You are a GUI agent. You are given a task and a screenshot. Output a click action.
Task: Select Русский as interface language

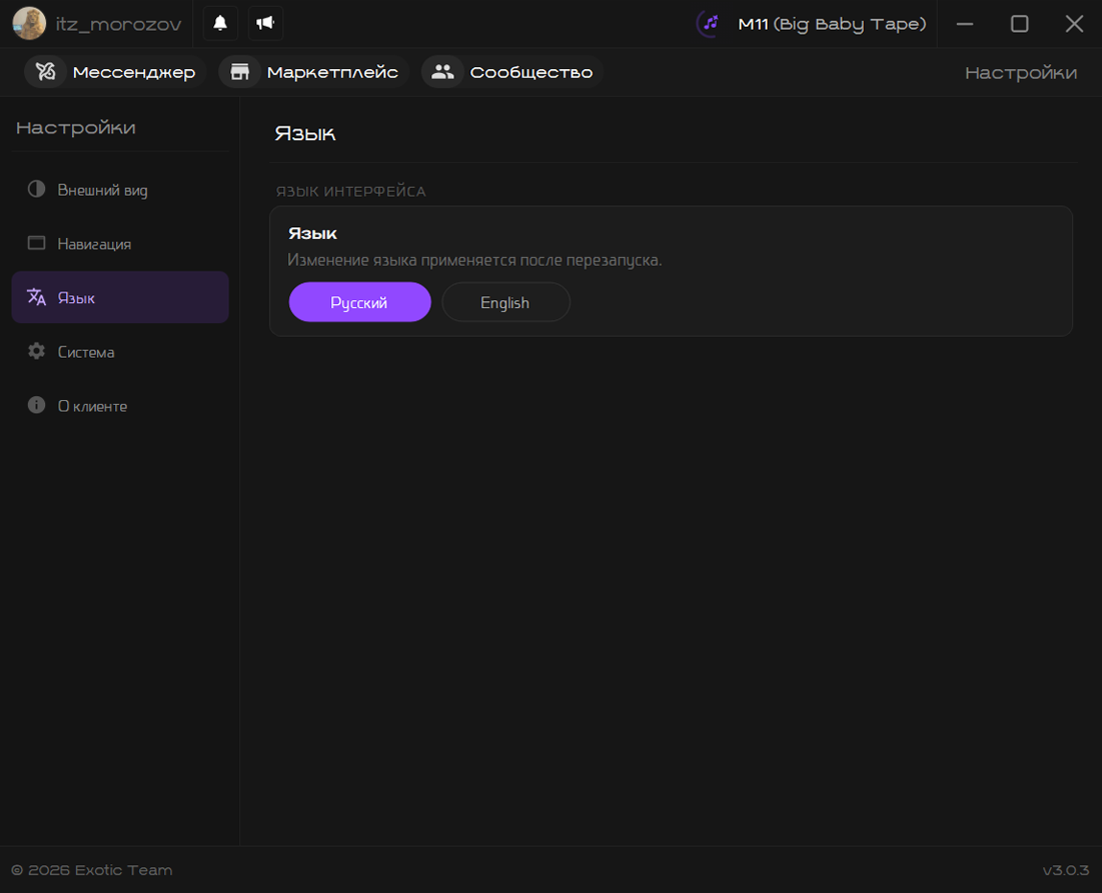360,302
